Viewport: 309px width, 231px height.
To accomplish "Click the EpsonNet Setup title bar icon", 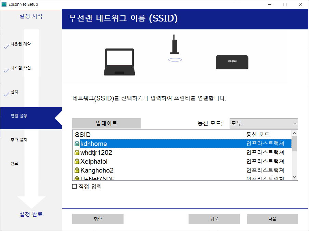I will pyautogui.click(x=4, y=4).
